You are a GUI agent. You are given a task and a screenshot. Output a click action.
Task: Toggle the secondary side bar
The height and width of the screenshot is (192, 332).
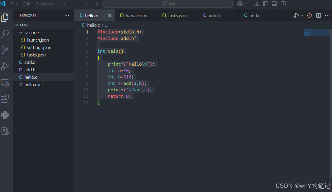283,4
